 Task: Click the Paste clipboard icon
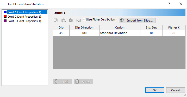point(64,20)
